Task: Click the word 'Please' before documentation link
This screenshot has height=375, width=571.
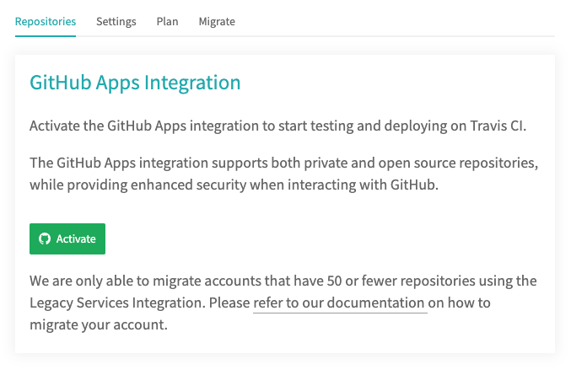Action: 229,303
